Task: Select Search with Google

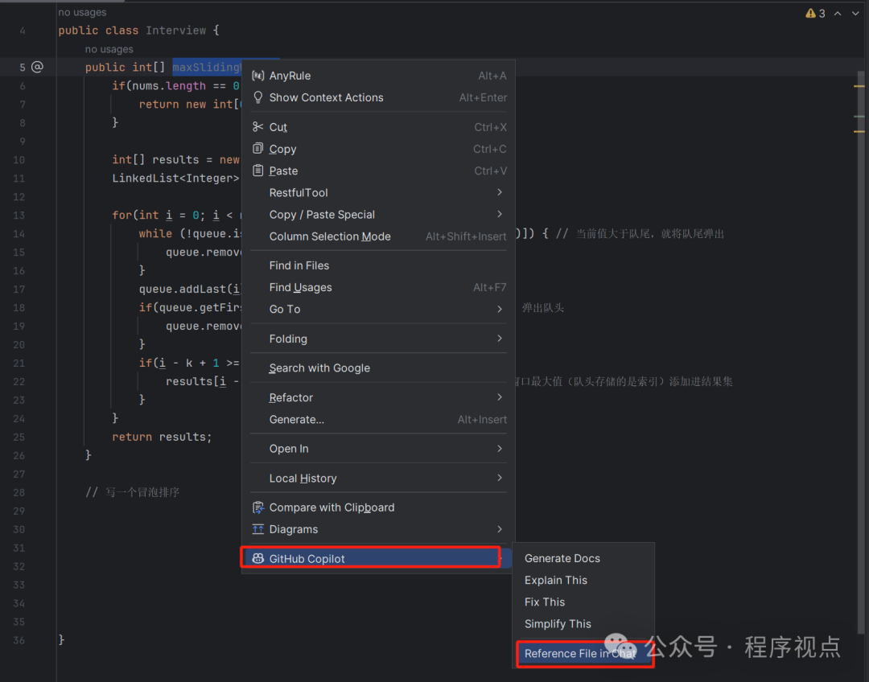Action: (x=378, y=368)
